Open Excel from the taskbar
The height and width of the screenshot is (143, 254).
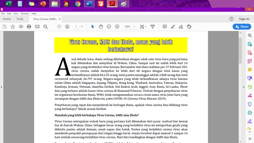(x=8, y=3)
